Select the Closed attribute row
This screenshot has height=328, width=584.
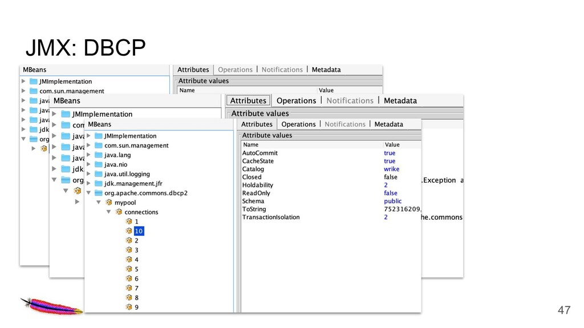[331, 177]
